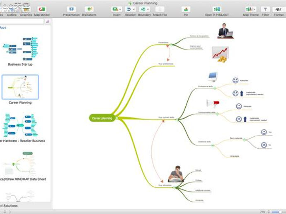Click the Open in PROJECT icon
This screenshot has height=214, width=286.
217,9
